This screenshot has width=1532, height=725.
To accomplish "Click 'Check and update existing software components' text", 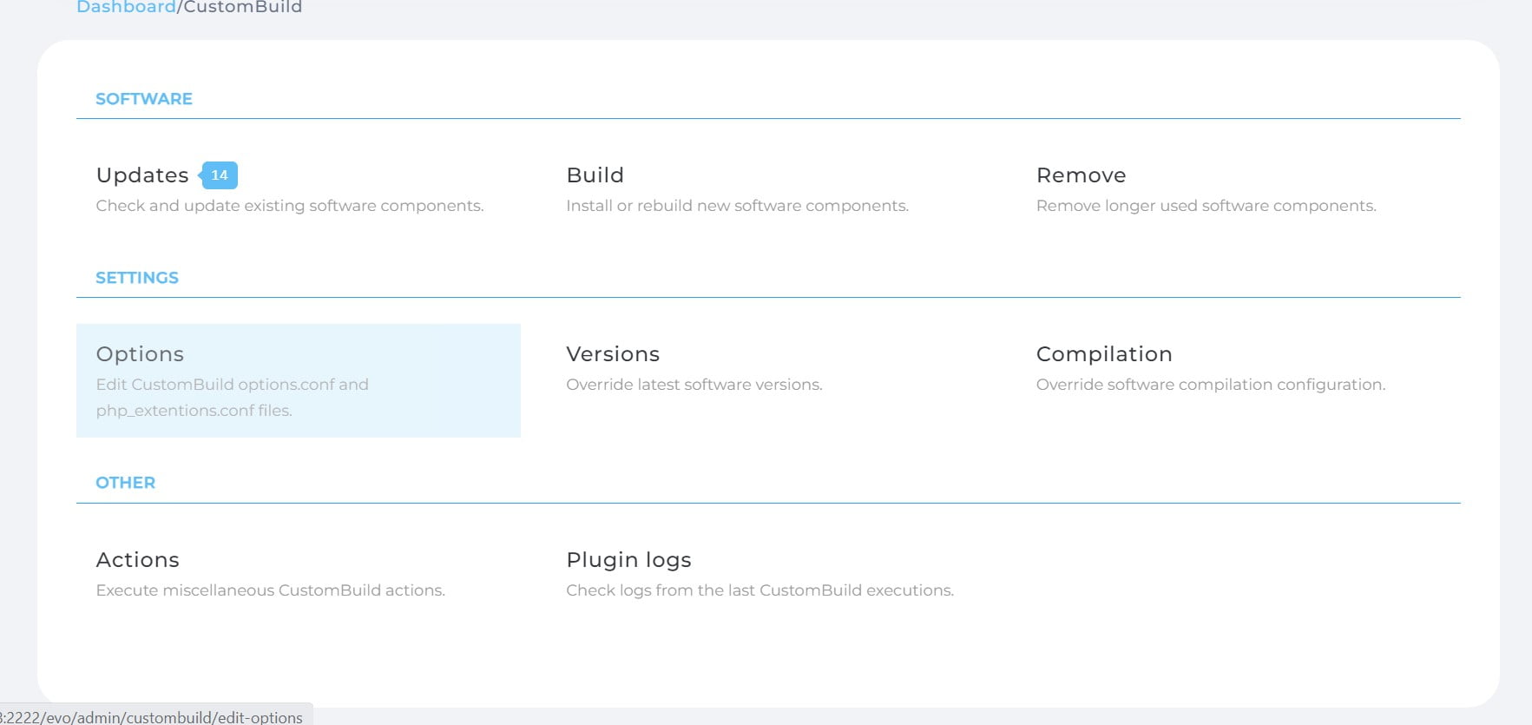I will pos(290,206).
